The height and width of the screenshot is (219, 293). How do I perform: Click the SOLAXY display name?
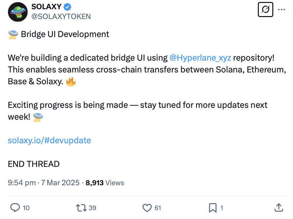click(45, 6)
